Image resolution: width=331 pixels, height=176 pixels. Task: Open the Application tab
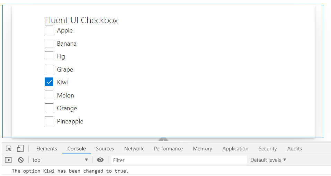[235, 149]
